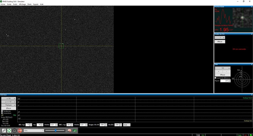Adjust the Mx DEC spinner arrows
253x136 pixels.
coord(121,125)
